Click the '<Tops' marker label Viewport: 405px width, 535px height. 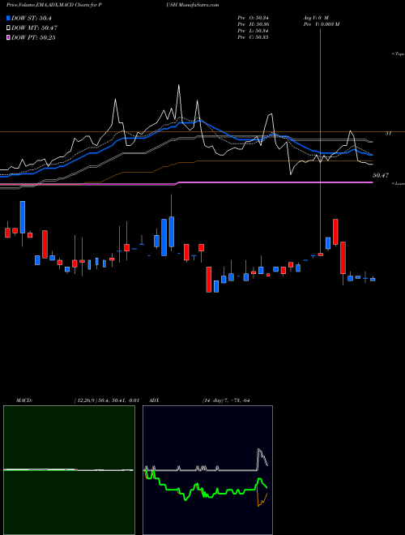[398, 54]
